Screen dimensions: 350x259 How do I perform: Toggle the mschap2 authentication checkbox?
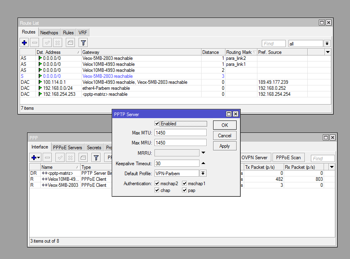(x=157, y=184)
